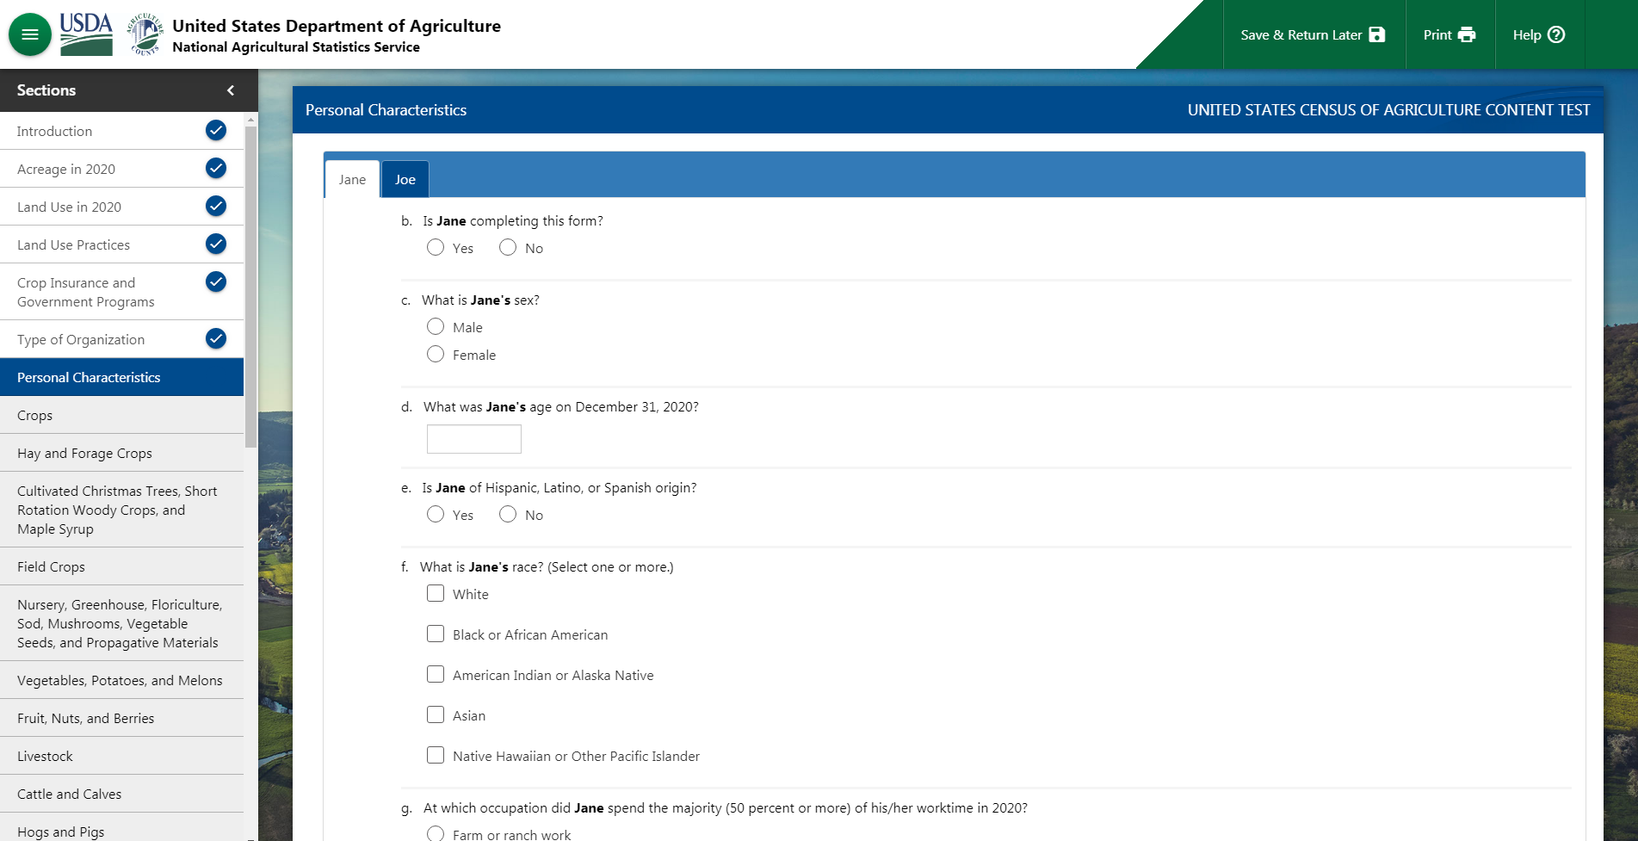Go to Type of Organization section
Screen dimensions: 1638x841
[121, 339]
